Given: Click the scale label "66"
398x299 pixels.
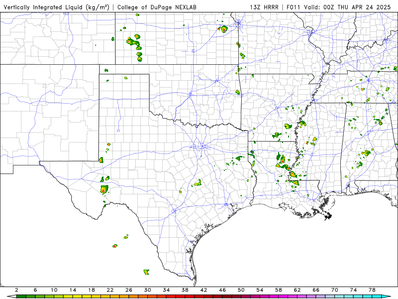Looking at the screenshot, I should click(x=316, y=290).
